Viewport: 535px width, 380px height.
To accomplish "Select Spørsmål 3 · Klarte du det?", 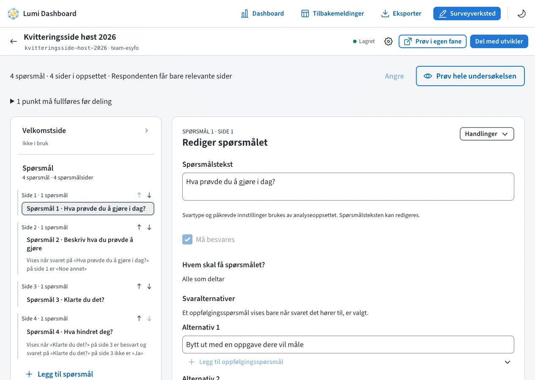I will coord(88,300).
